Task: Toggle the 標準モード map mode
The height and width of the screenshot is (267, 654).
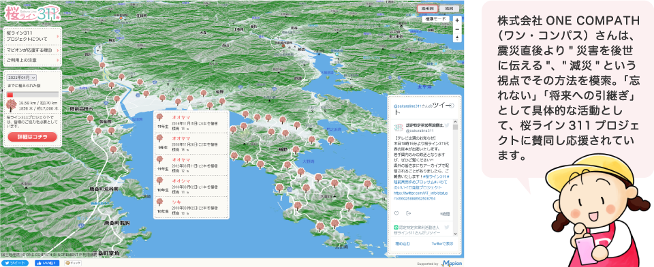Action: tap(436, 19)
